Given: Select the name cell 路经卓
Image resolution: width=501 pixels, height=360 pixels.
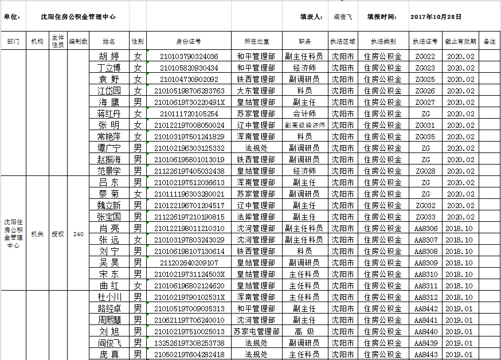Looking at the screenshot, I should (109, 308).
